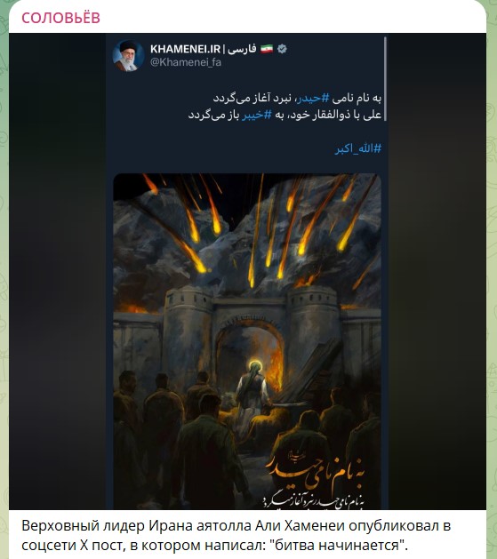Click the tweet line mentioning ذوالفقار
Screen dimensions: 497x559
pos(285,115)
